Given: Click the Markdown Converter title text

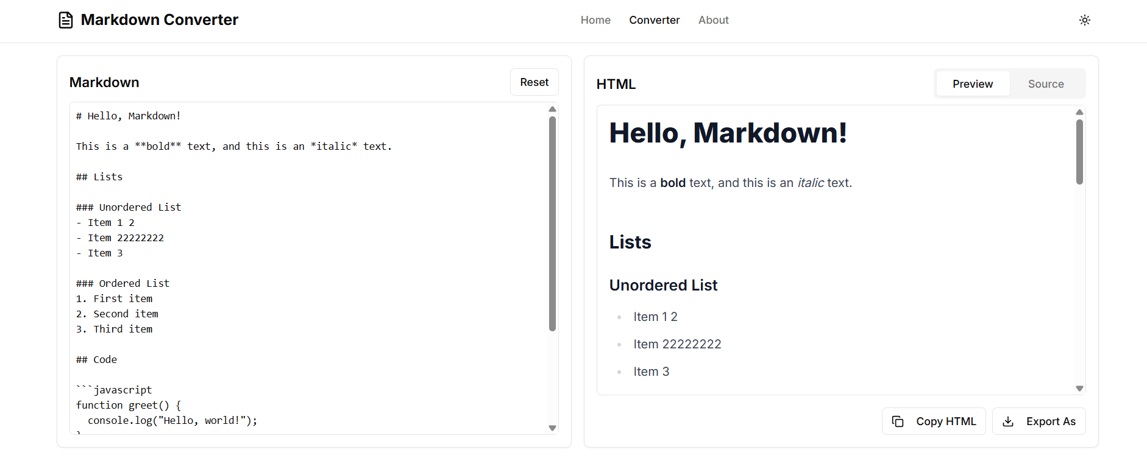Looking at the screenshot, I should click(x=160, y=20).
